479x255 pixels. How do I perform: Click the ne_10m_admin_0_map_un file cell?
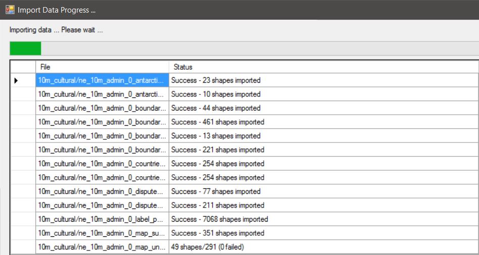tap(102, 247)
